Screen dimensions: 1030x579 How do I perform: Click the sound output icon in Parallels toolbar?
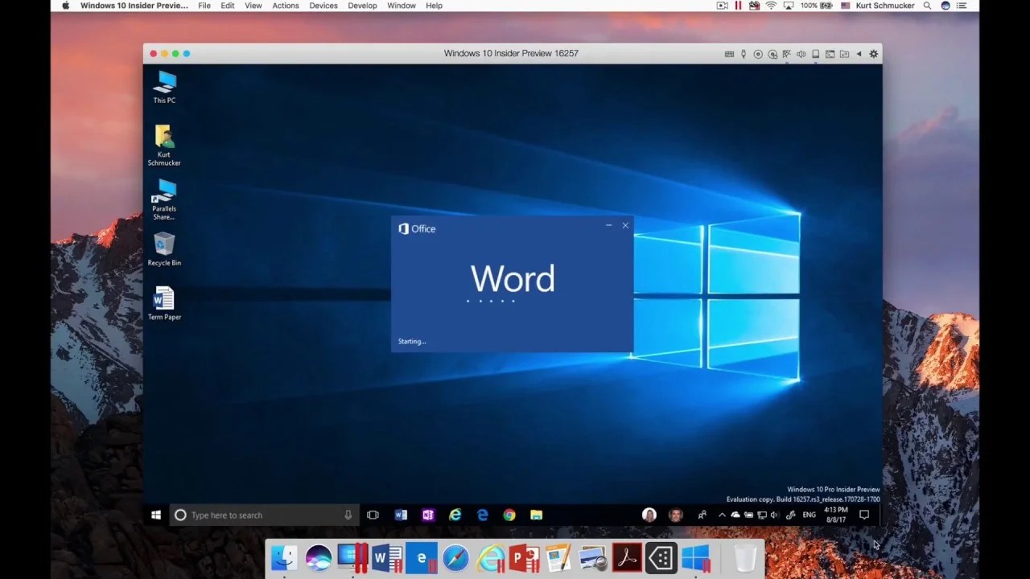tap(801, 53)
